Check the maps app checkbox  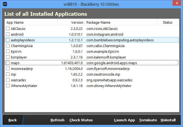pos(8,63)
